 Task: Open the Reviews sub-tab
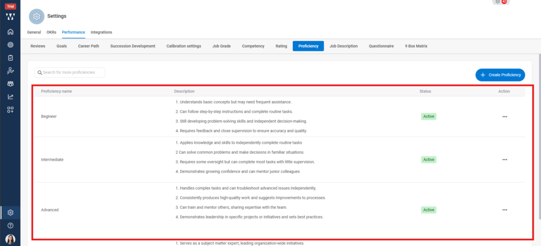[38, 46]
